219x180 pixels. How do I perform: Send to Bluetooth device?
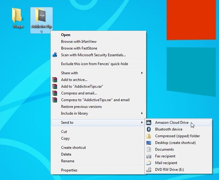[x=179, y=129]
